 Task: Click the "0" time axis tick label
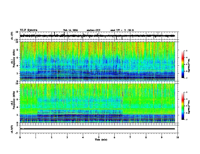tap(20, 137)
